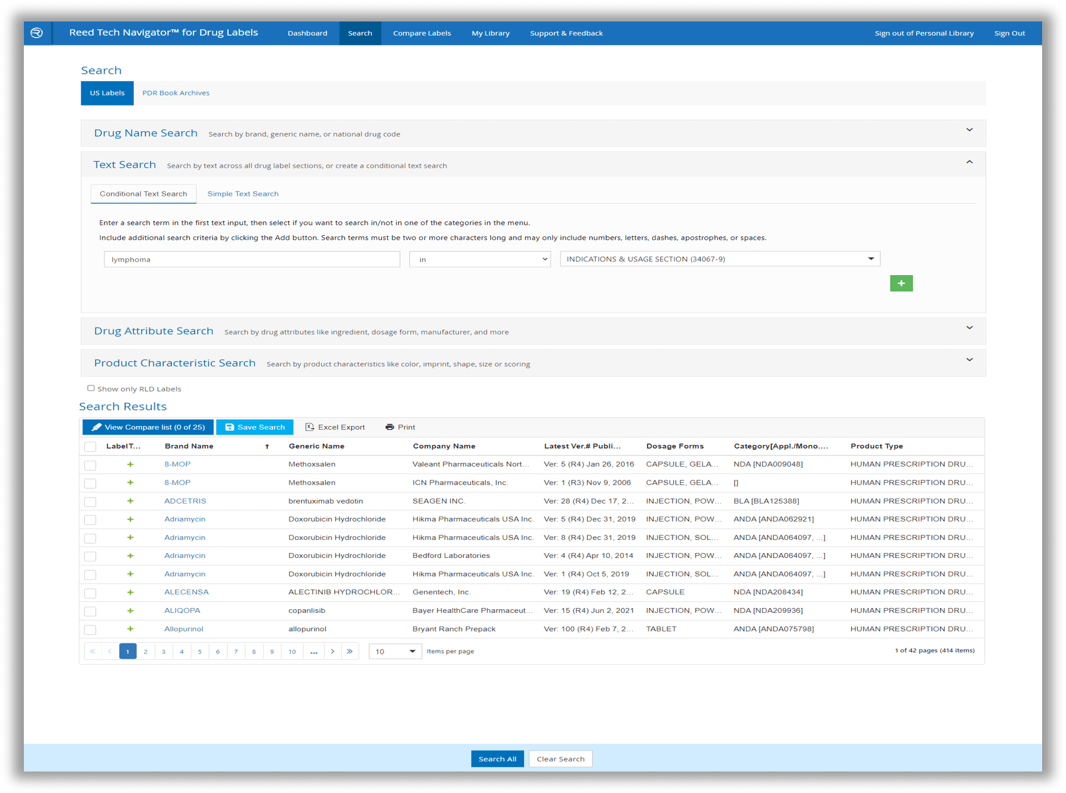Screen dimensions: 1066x793
Task: Sort by the Generic Name column header
Action: [316, 446]
